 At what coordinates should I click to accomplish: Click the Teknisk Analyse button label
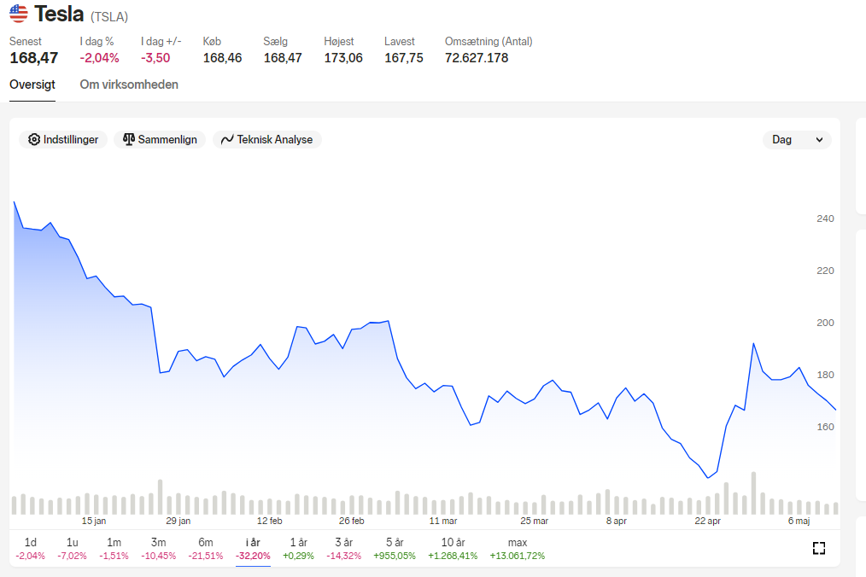point(275,140)
